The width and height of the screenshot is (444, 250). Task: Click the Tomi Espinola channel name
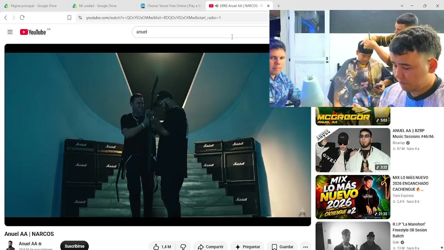pos(403,196)
